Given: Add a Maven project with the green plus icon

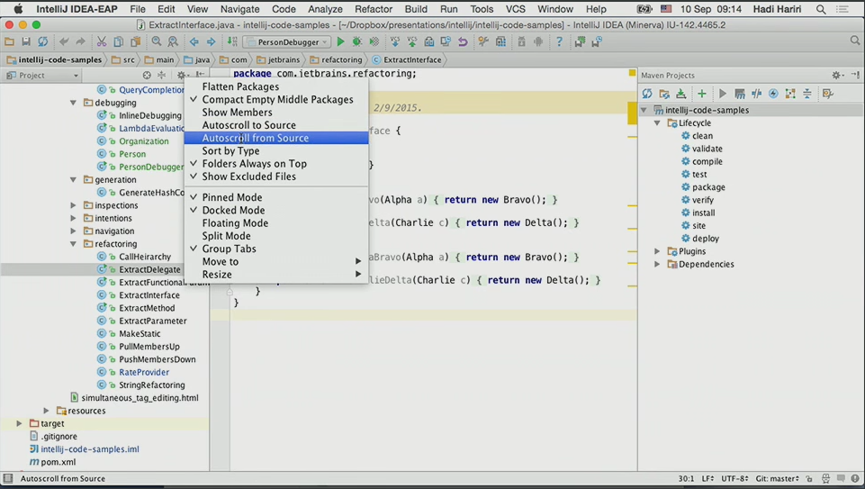Looking at the screenshot, I should 702,94.
